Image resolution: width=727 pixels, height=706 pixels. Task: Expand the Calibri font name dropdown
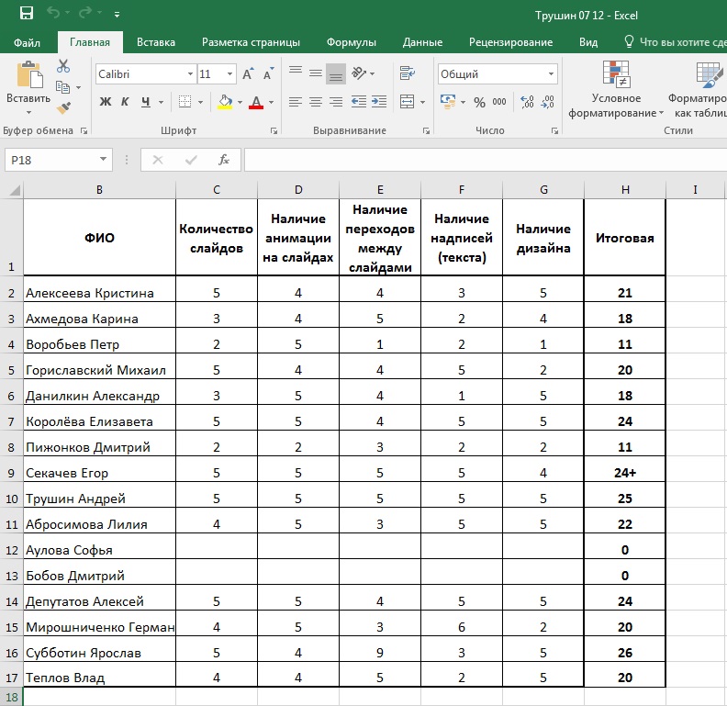(190, 73)
